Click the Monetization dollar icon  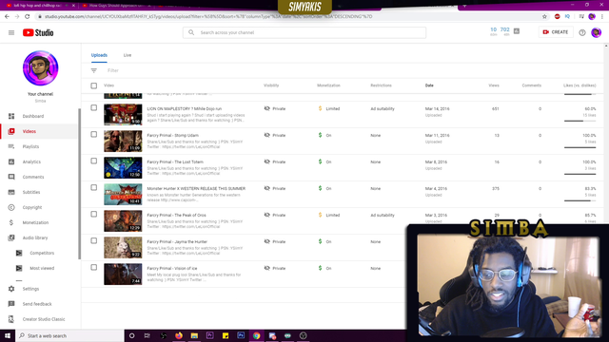(x=11, y=222)
